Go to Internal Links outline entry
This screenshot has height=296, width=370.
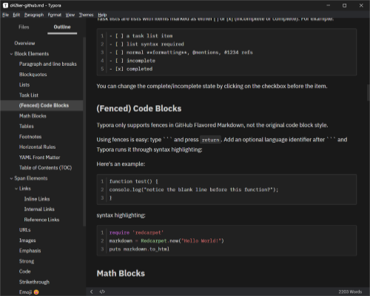pos(39,209)
